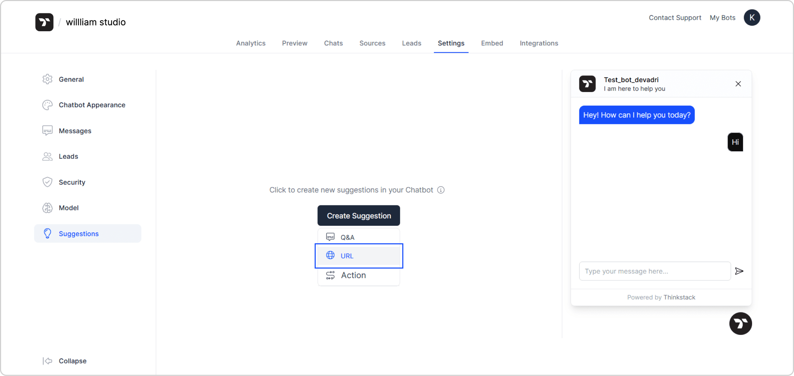Click the info icon beside suggestions hint
The width and height of the screenshot is (794, 376).
441,190
